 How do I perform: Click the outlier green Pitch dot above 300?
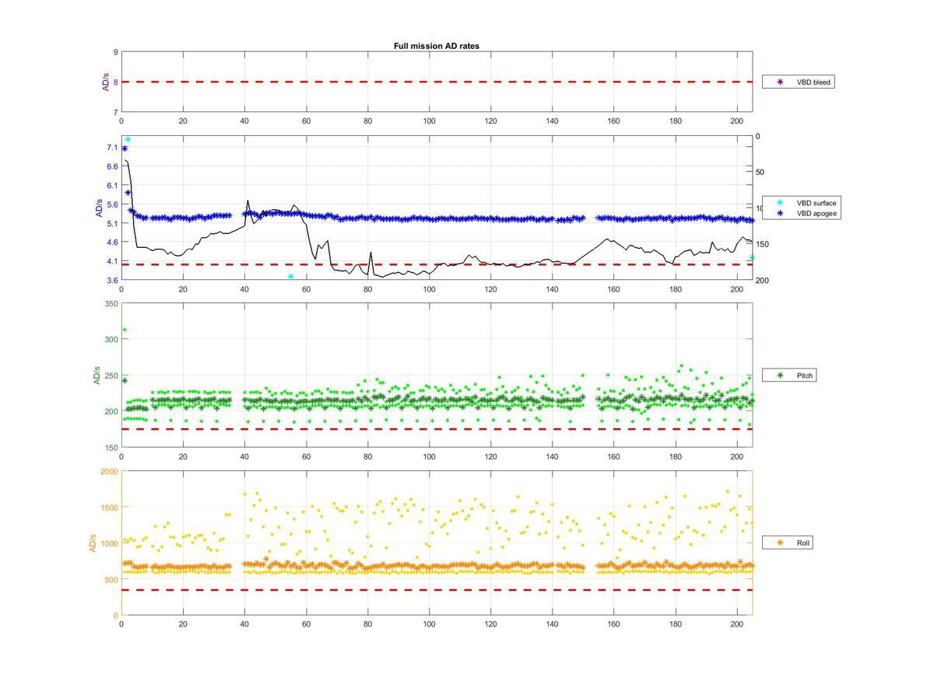[124, 330]
